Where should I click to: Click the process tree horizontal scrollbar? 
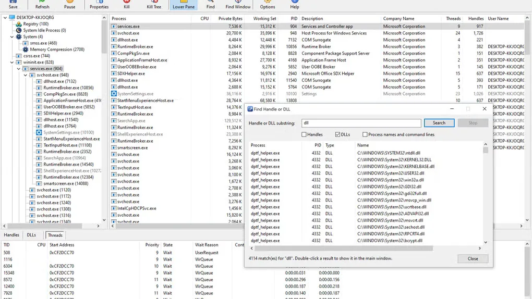(x=44, y=226)
